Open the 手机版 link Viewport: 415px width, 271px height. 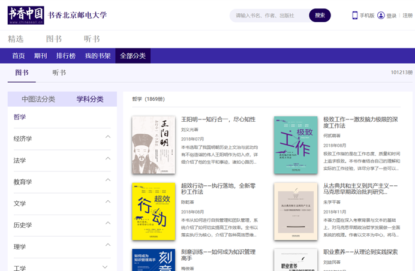(367, 16)
